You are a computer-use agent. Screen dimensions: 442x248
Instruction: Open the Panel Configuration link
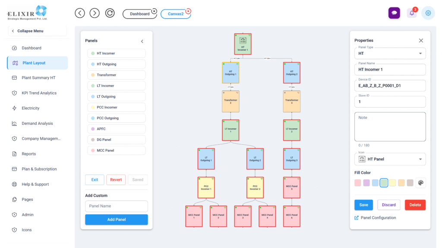click(378, 218)
